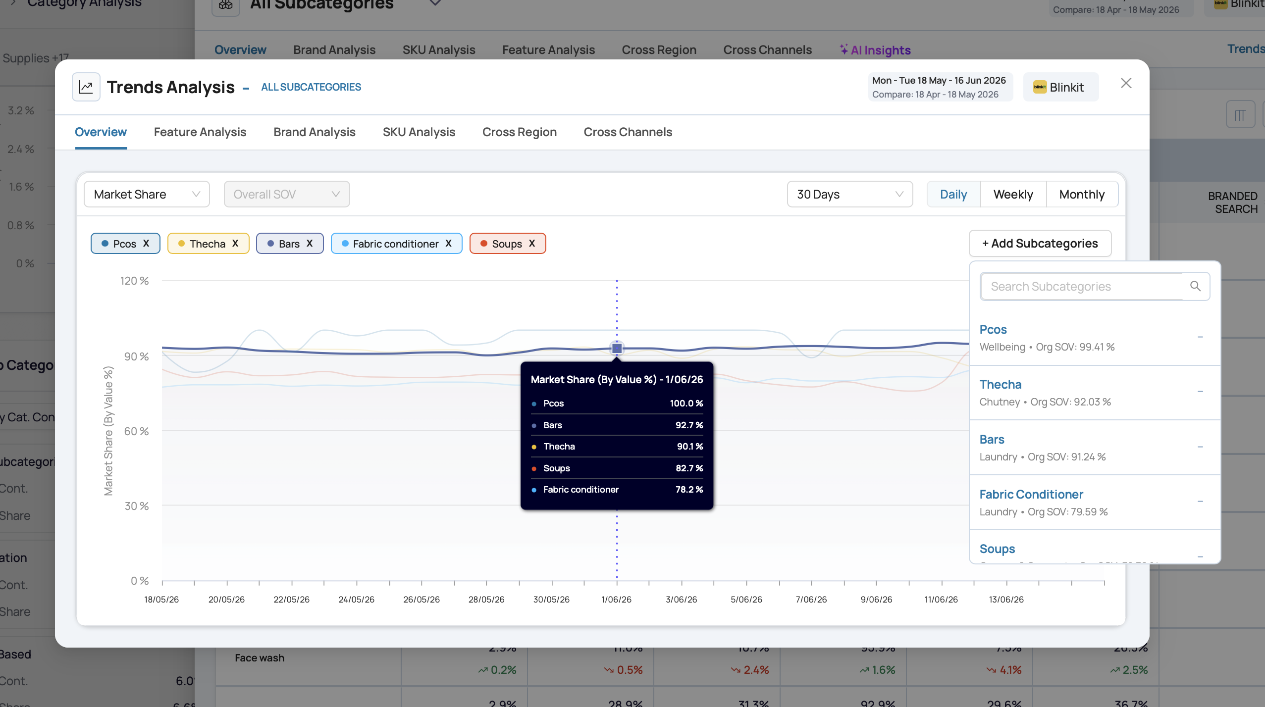Switch granularity to Monthly

[x=1082, y=194]
